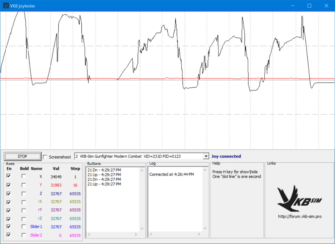Enable the Screenshoot checkbox
This screenshot has height=244, width=335.
pyautogui.click(x=45, y=157)
